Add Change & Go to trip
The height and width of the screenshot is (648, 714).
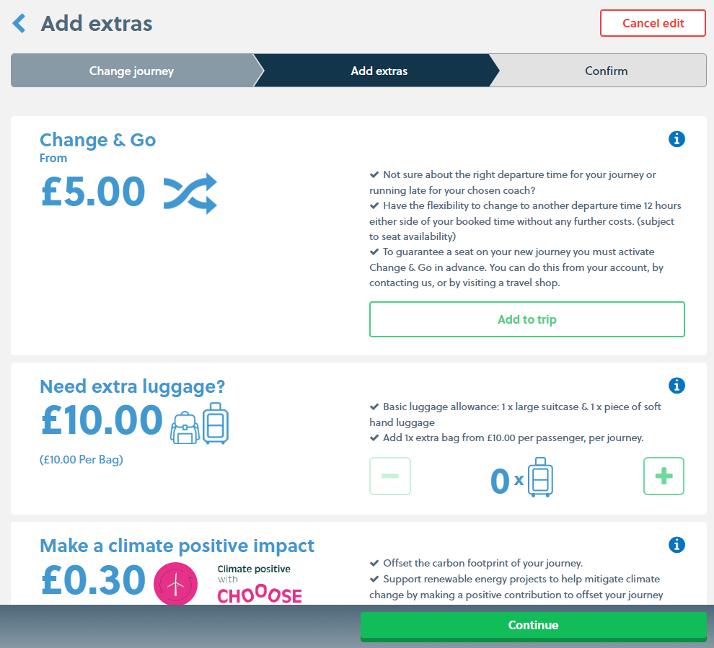point(526,319)
